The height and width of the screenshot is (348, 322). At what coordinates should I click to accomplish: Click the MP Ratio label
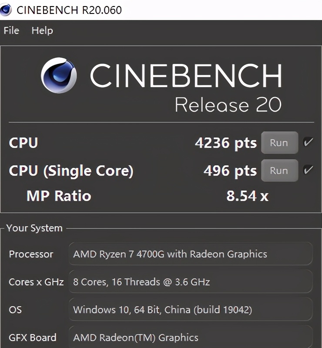pos(59,196)
